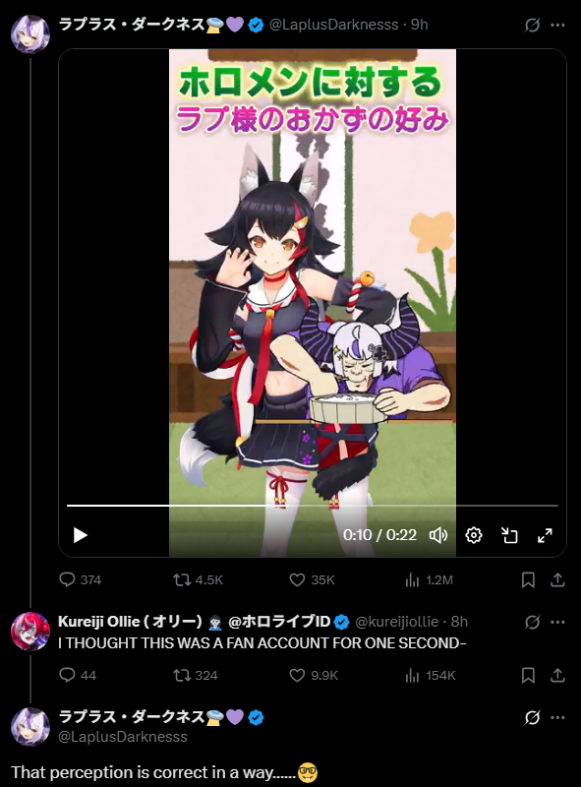Mute the video volume speaker icon
This screenshot has width=581, height=787.
coord(438,535)
